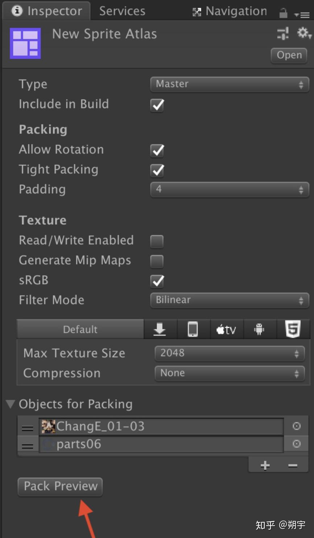Click the Open button for the atlas
Screen dimensions: 314x538
[289, 55]
